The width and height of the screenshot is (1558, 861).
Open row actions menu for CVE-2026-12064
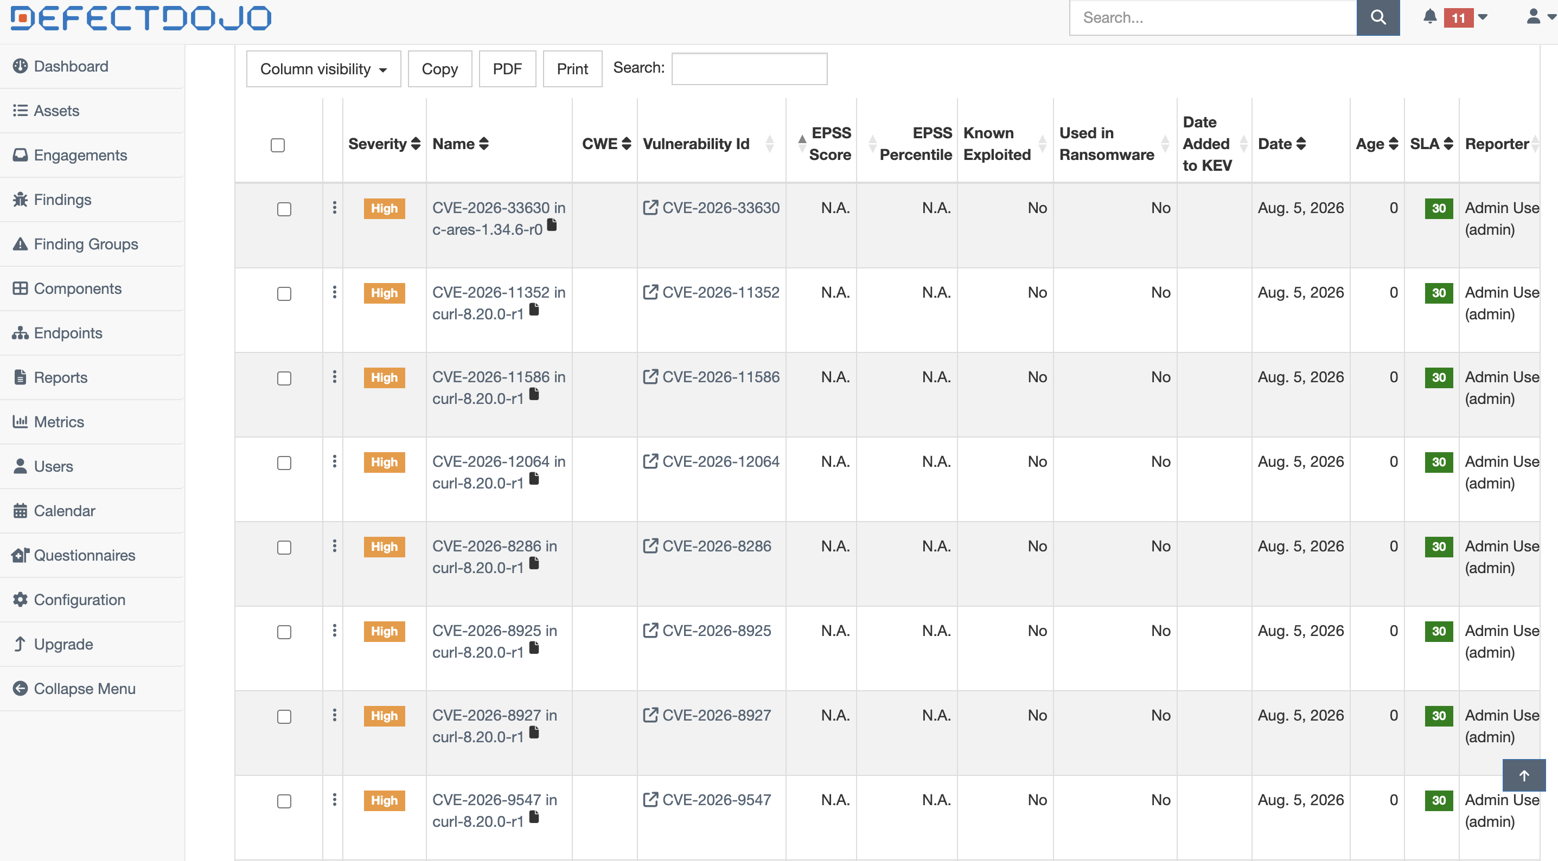tap(335, 462)
